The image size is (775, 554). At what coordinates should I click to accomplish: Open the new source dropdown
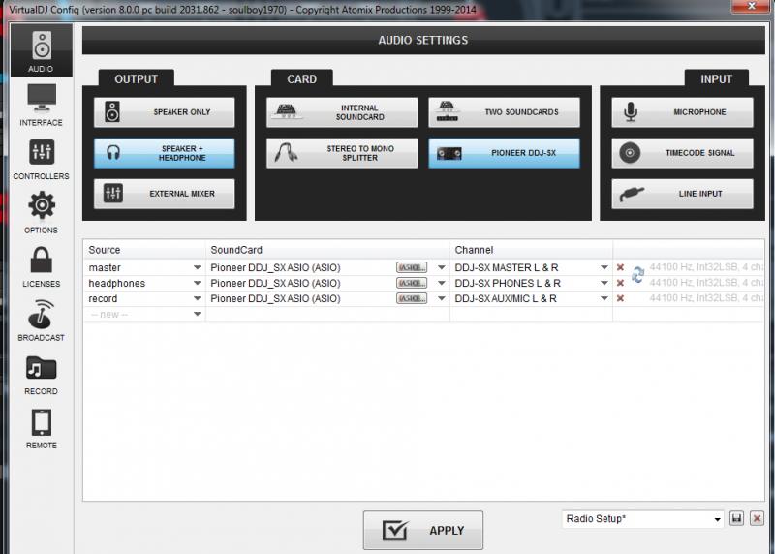198,315
